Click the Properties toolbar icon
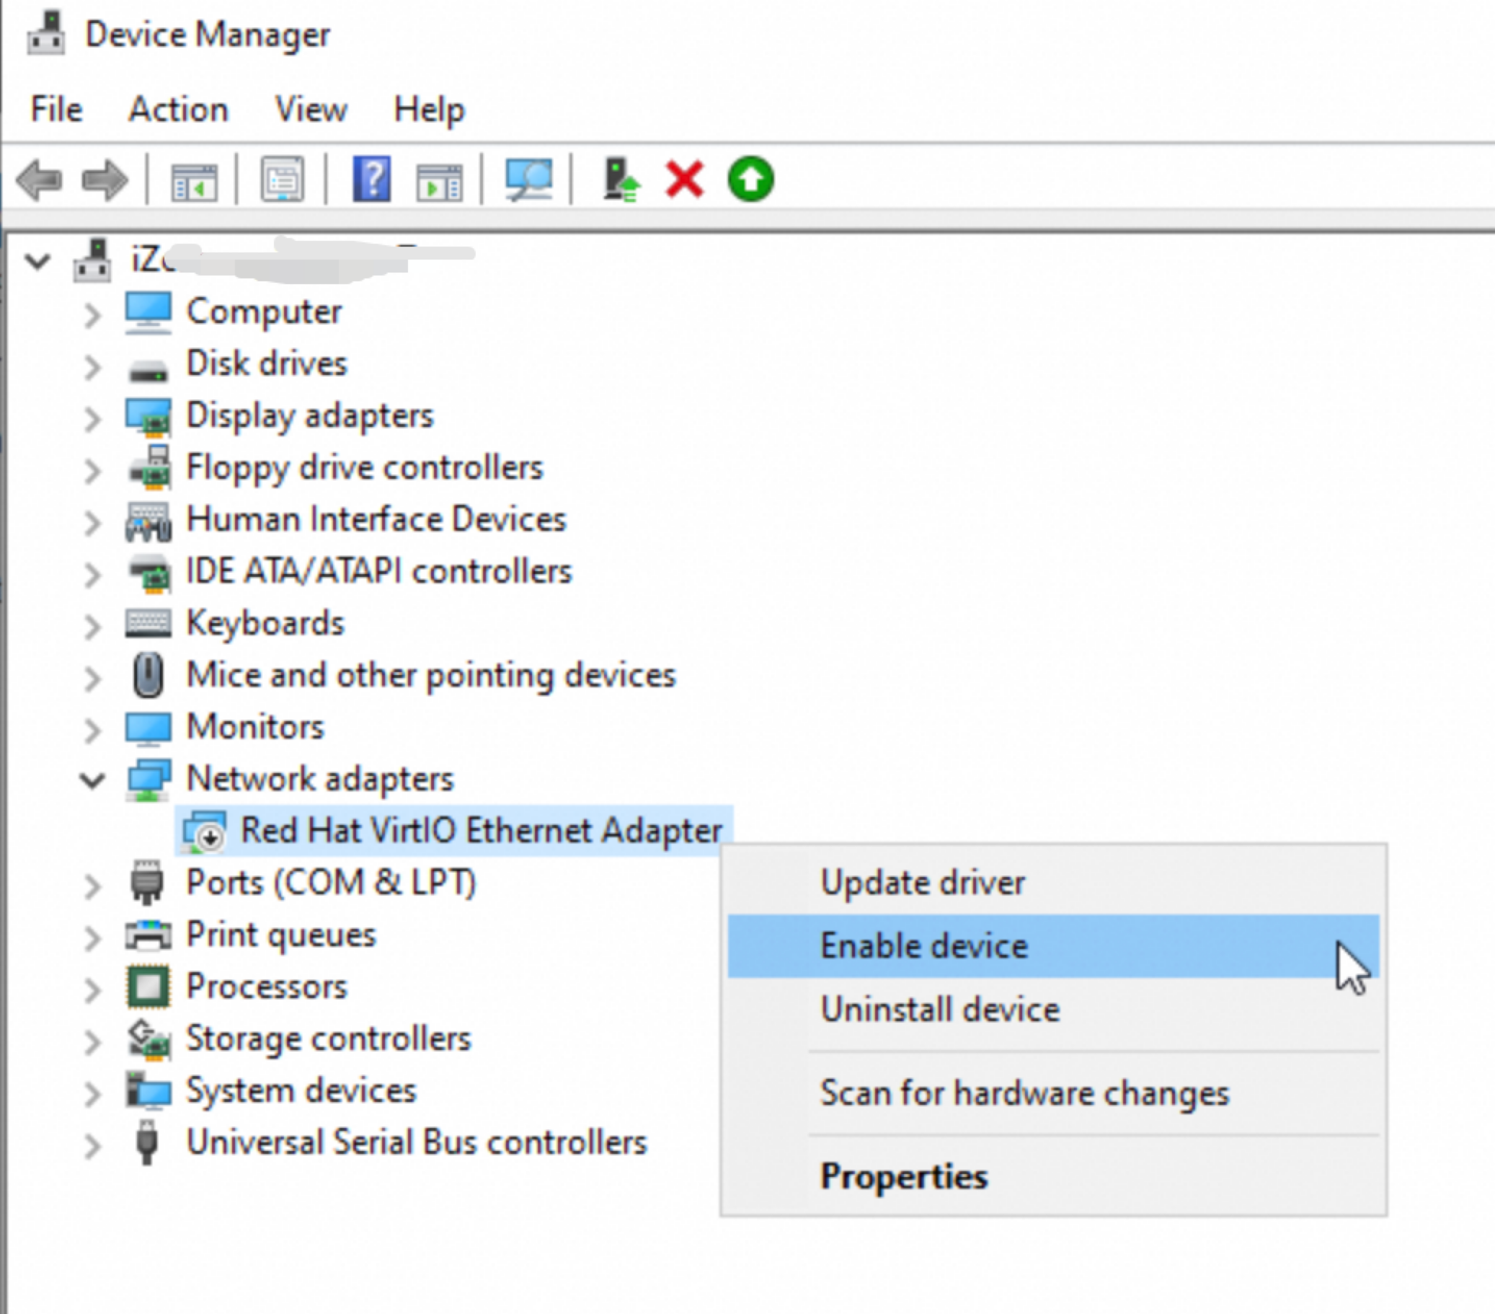 (x=283, y=180)
